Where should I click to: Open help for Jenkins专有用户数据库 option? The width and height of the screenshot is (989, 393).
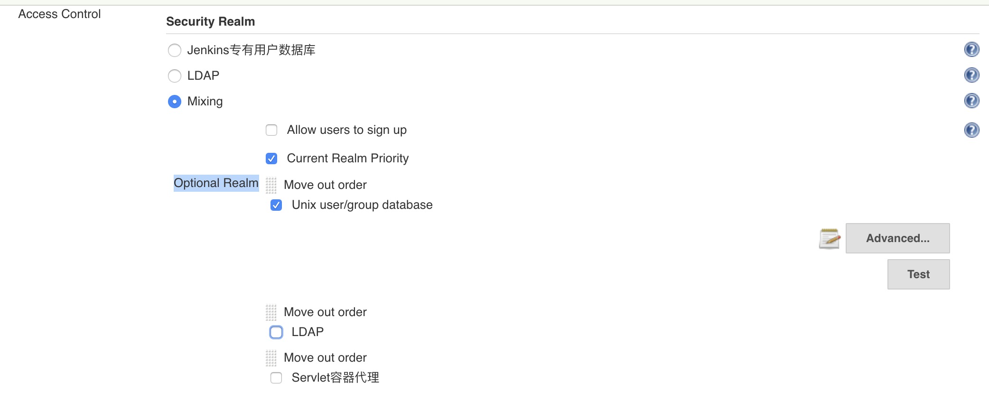[x=971, y=49]
